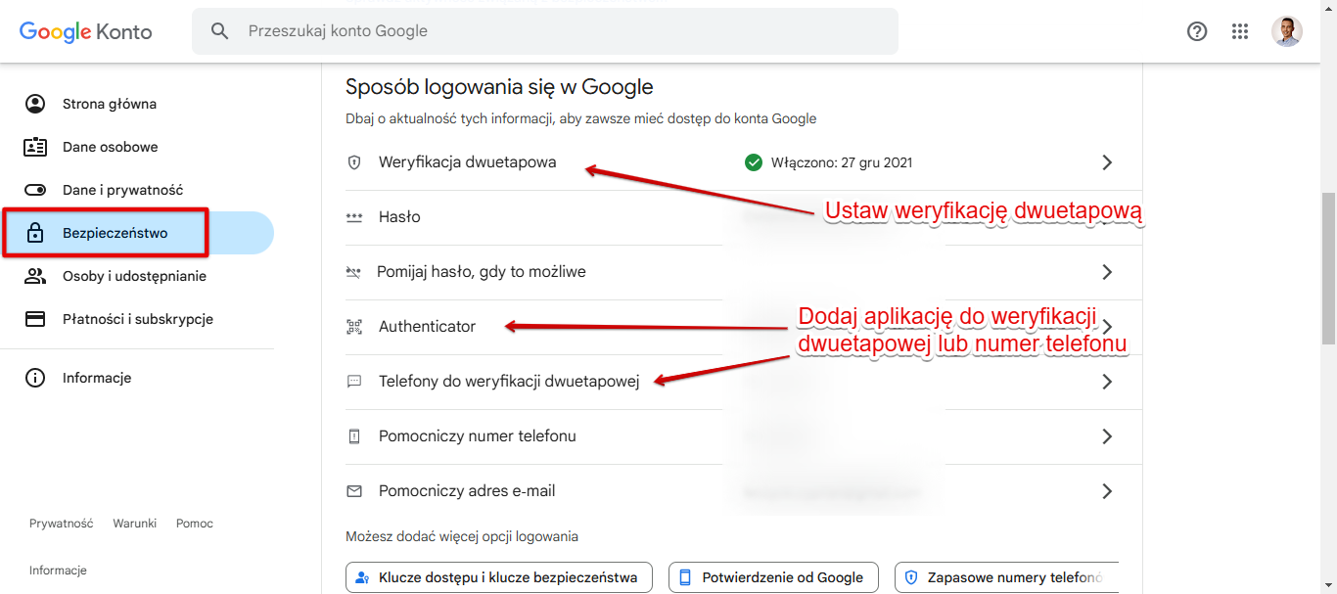The width and height of the screenshot is (1337, 594).
Task: Click the Google Konto logo
Action: pyautogui.click(x=86, y=31)
